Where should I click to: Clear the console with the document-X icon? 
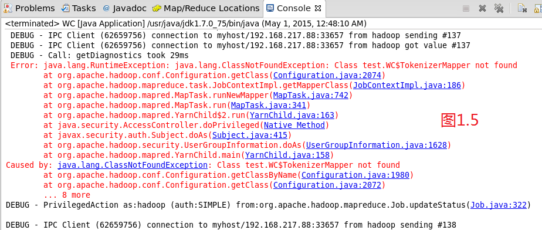522,8
